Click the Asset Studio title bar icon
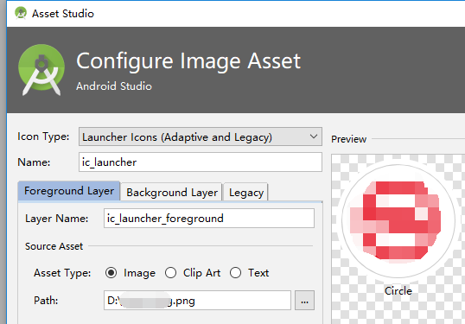465x324 pixels. tap(21, 13)
